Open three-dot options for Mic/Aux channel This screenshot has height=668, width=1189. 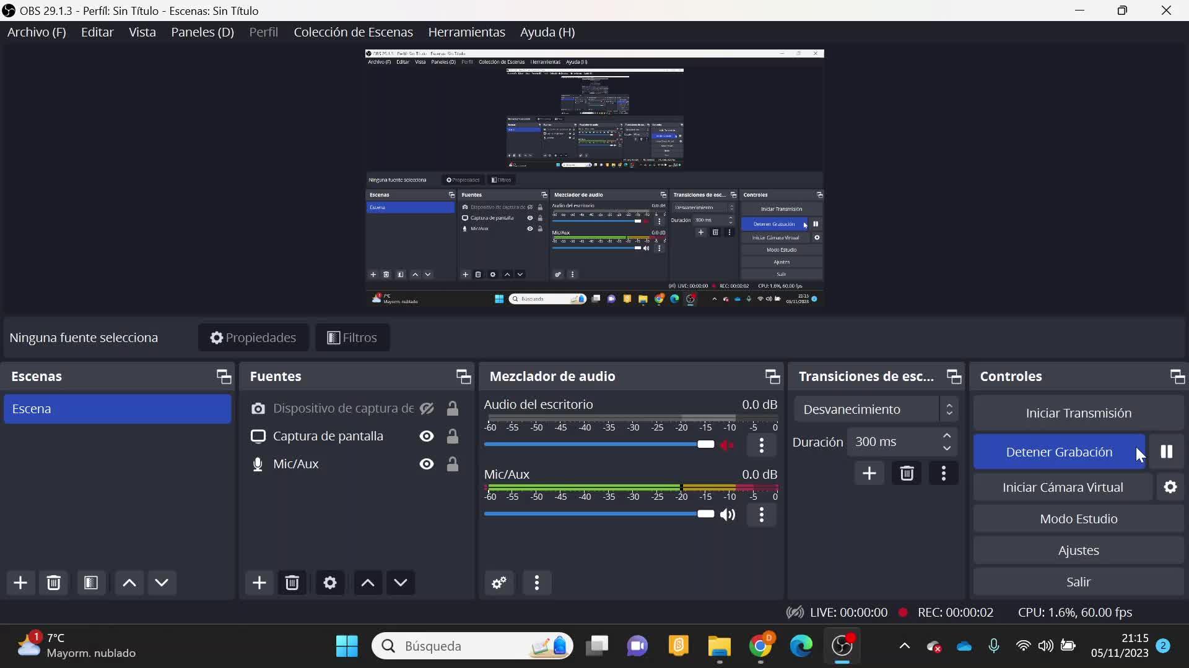[762, 515]
